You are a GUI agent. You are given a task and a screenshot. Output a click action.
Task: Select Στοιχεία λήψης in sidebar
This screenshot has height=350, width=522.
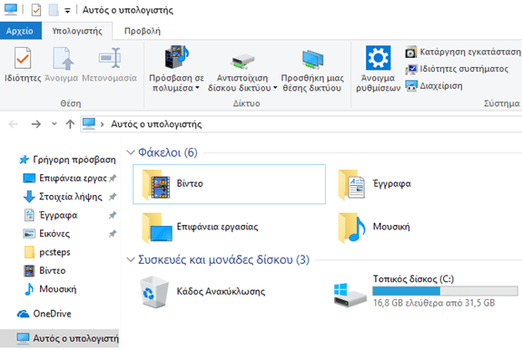[63, 197]
